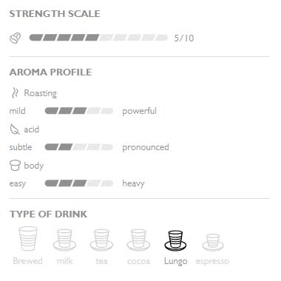Click the acid leaf icon
281x281 pixels.
pos(15,129)
